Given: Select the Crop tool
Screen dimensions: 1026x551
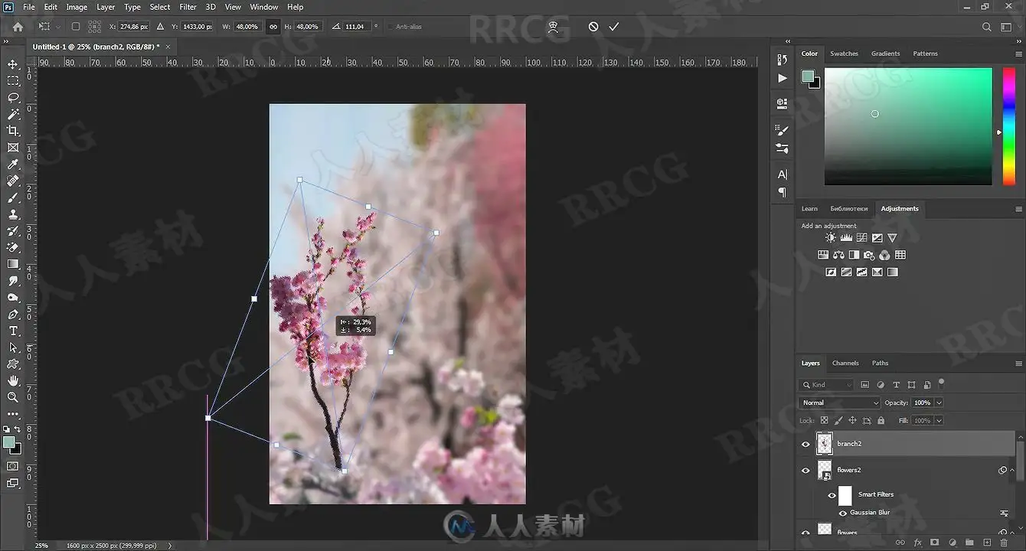Looking at the screenshot, I should point(13,131).
